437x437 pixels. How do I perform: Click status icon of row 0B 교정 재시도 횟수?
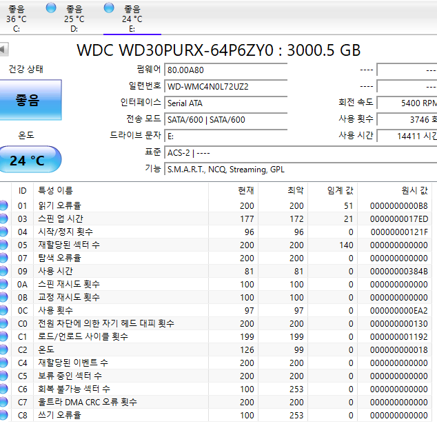[x=3, y=297]
